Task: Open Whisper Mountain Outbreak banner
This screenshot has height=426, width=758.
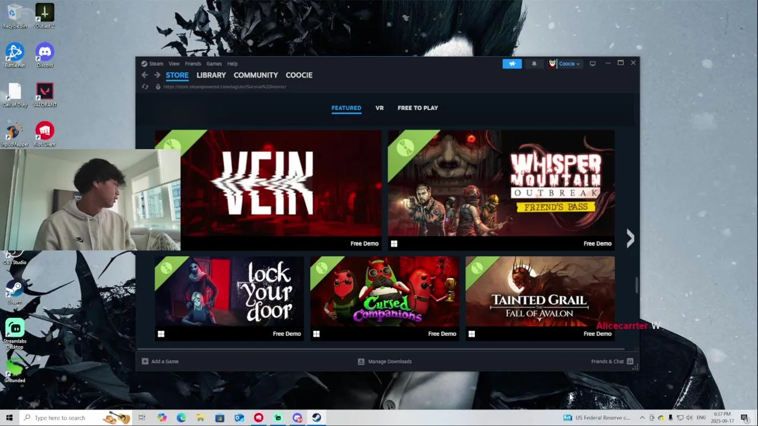Action: coord(501,190)
